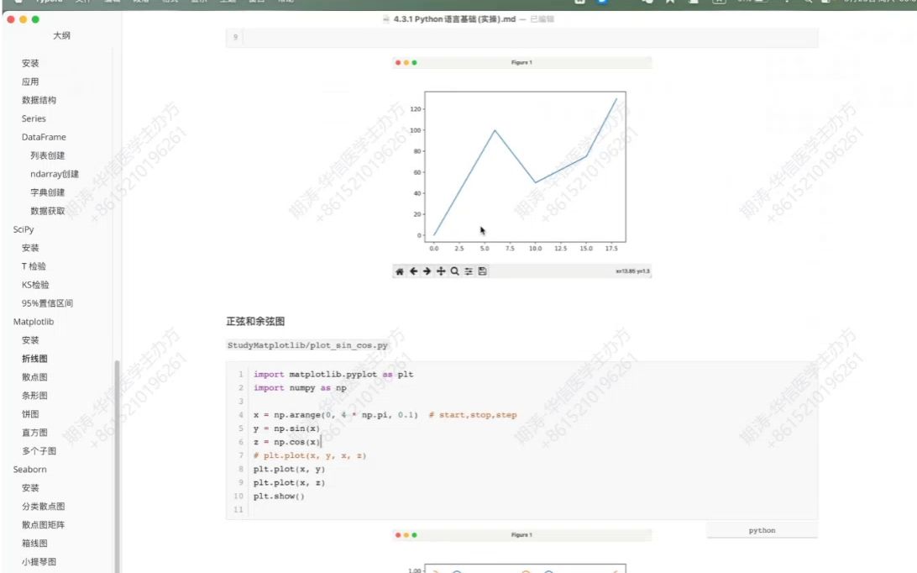Open Spotlight search in the menu bar
This screenshot has height=573, width=917.
809,3
